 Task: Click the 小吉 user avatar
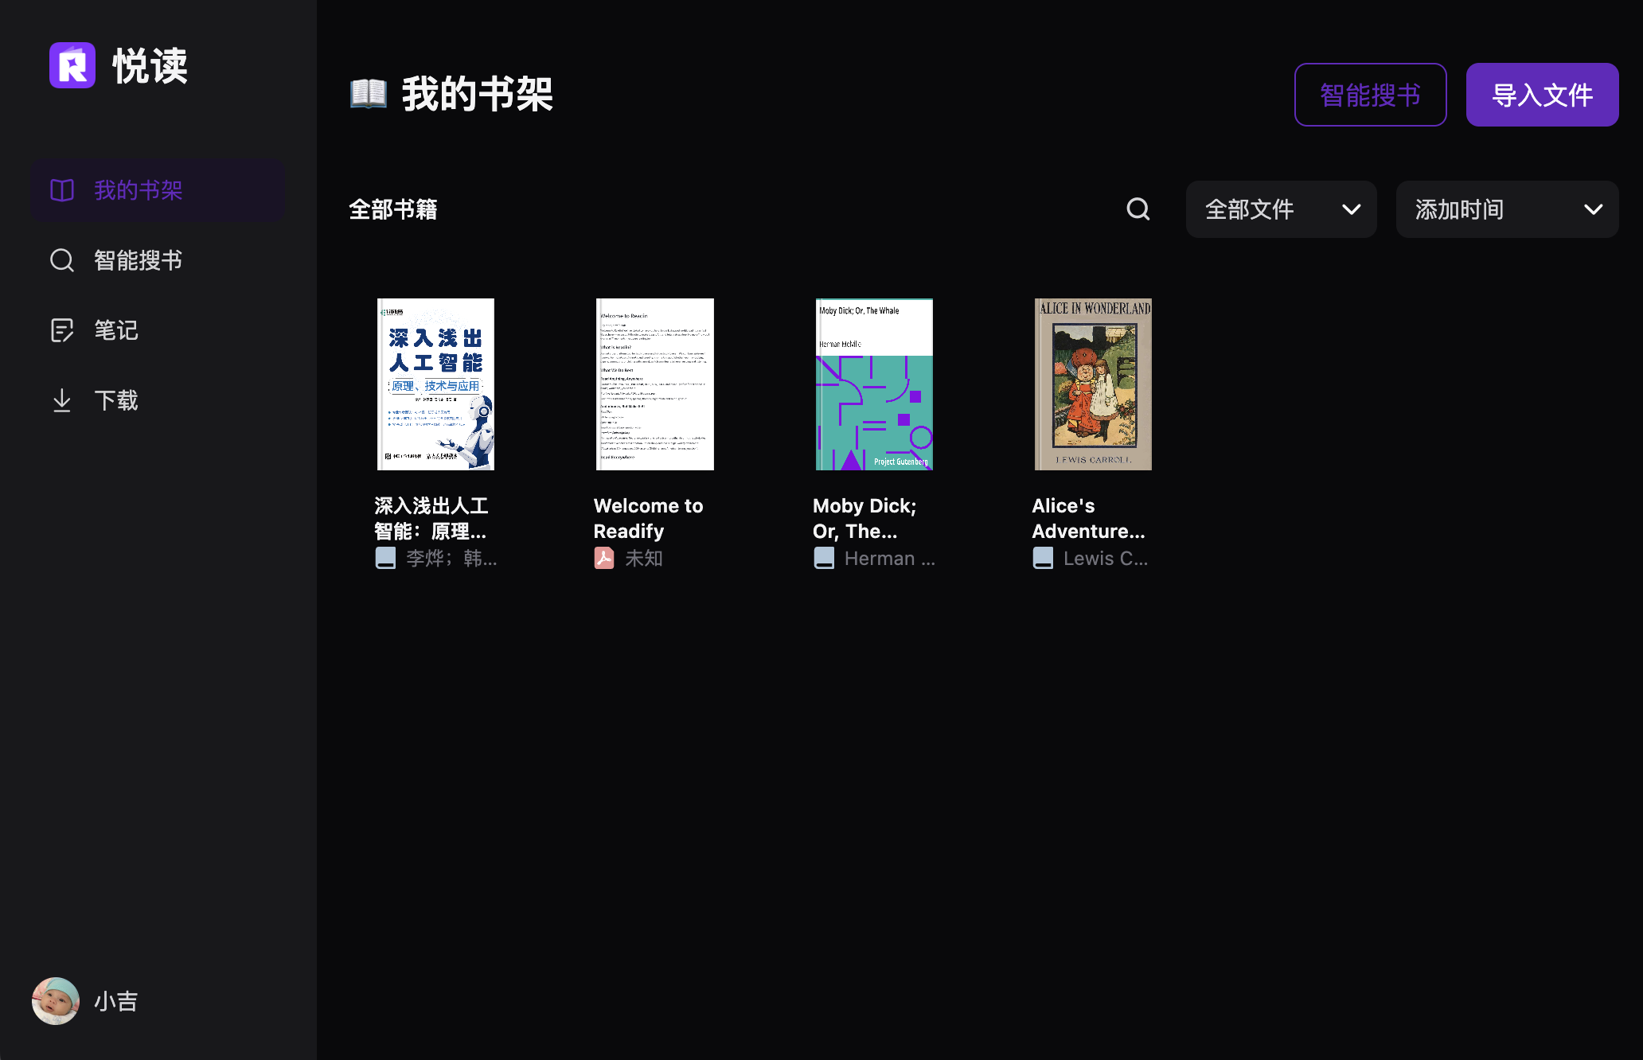pyautogui.click(x=56, y=1001)
